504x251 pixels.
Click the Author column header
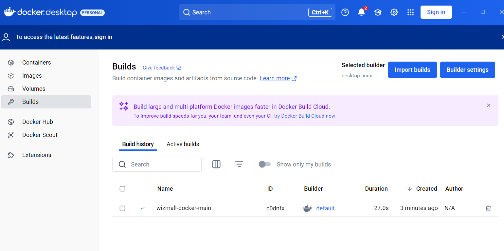[x=454, y=189]
